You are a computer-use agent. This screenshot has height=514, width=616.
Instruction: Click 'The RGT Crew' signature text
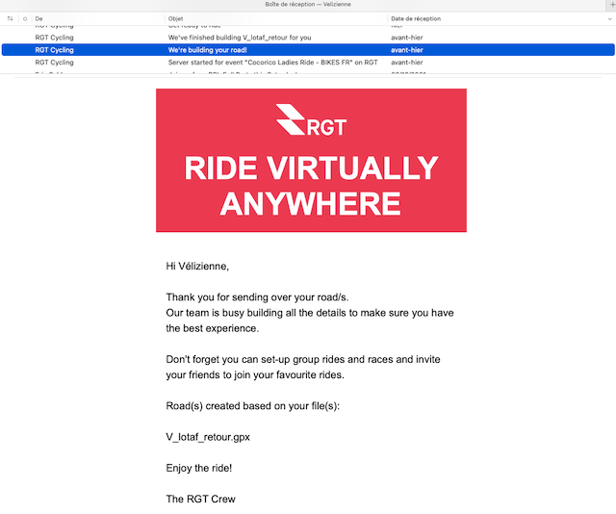[x=200, y=499]
